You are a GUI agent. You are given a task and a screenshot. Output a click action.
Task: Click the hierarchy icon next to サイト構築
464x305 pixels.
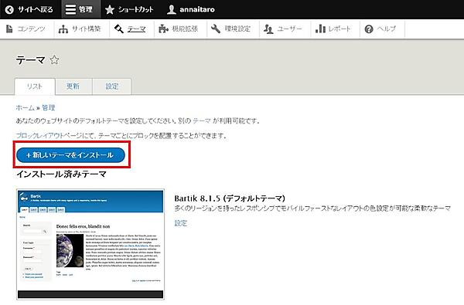[x=63, y=29]
